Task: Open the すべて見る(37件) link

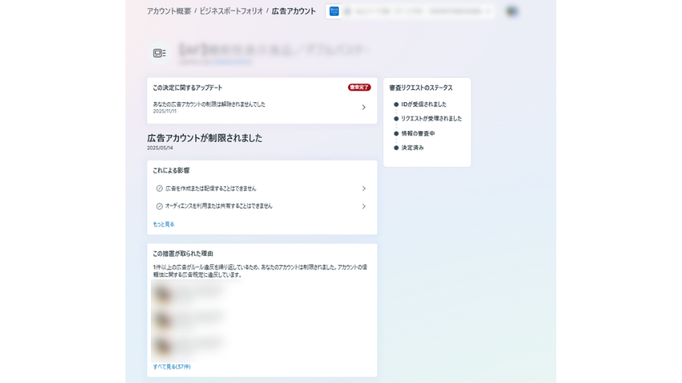Action: pos(172,366)
